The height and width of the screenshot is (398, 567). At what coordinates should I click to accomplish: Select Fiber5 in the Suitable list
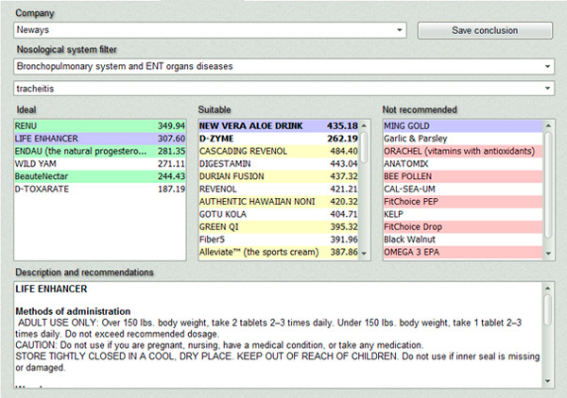click(x=279, y=240)
